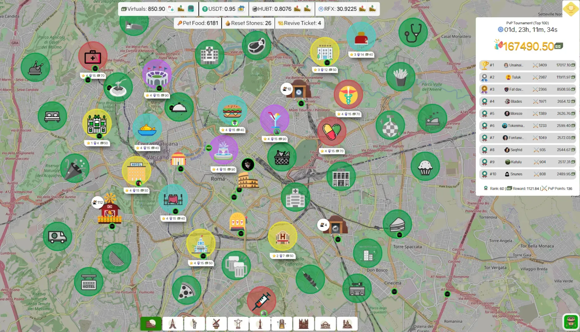580x332 pixels.
Task: Select the Christ the Redeemer city tab
Action: (238, 323)
